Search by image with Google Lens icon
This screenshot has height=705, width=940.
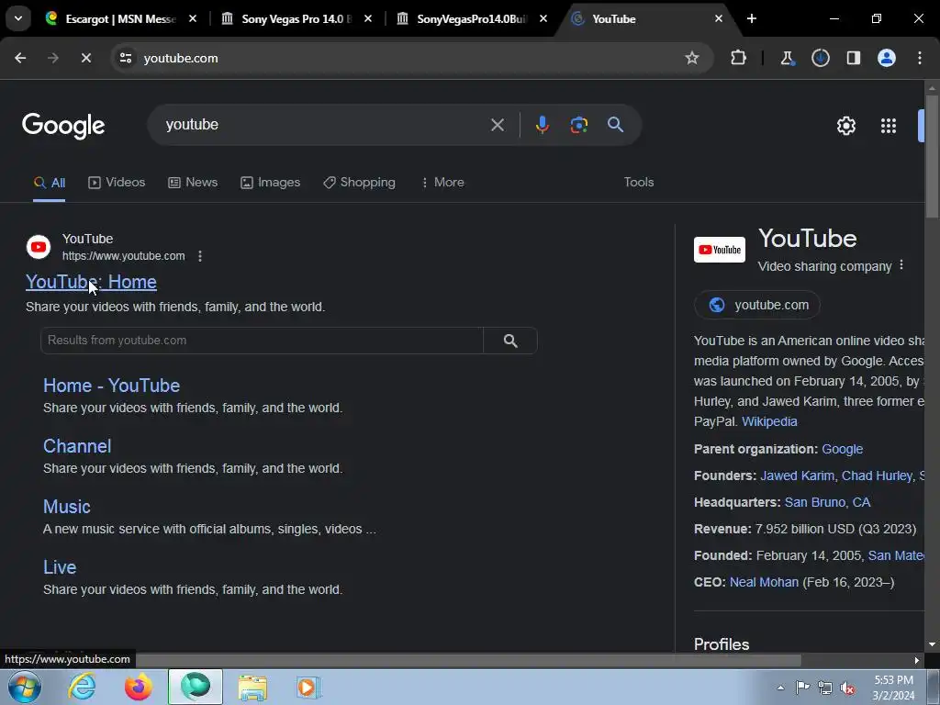point(578,125)
